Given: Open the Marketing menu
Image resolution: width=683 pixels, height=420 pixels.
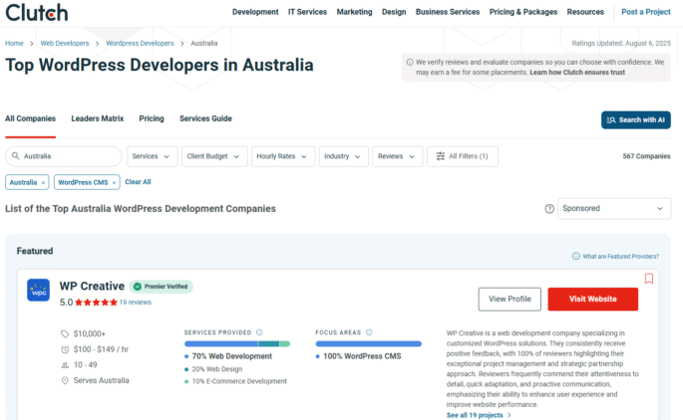Looking at the screenshot, I should pos(355,12).
